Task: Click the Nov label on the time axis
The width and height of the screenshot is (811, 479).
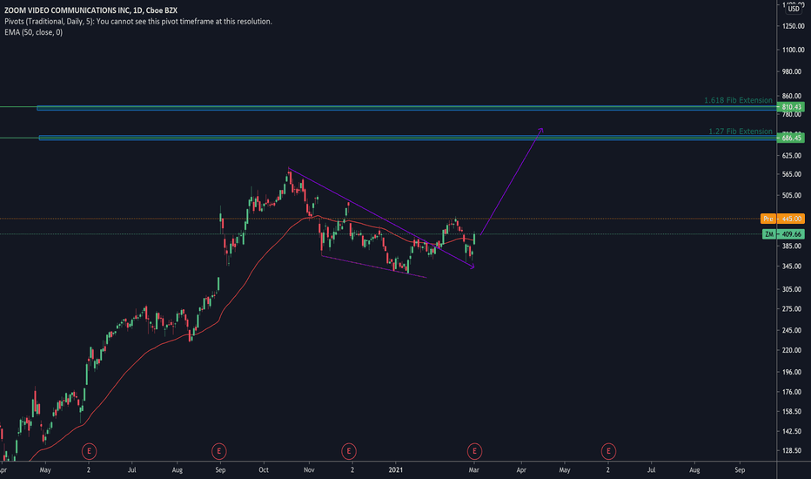Action: coord(309,470)
